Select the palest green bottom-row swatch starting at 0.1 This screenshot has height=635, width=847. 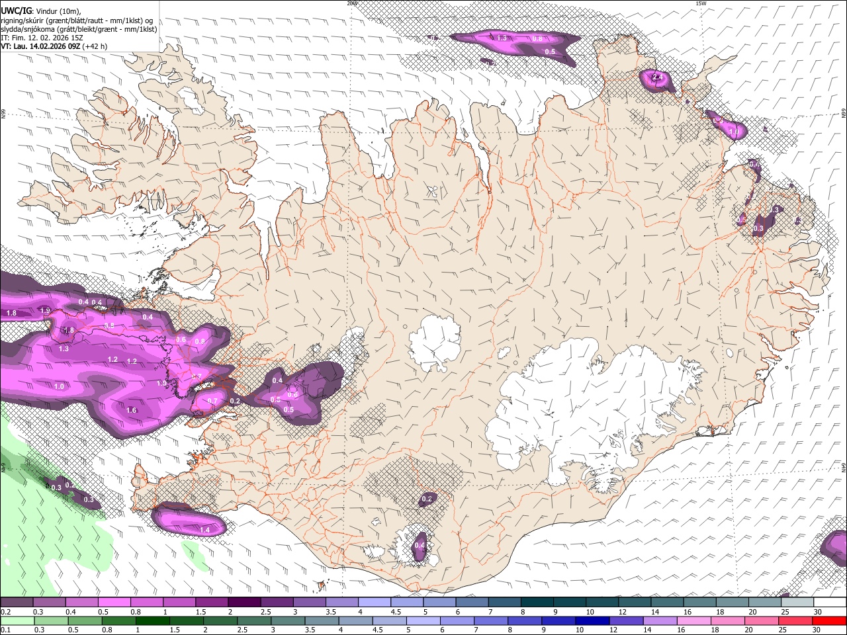pos(17,620)
